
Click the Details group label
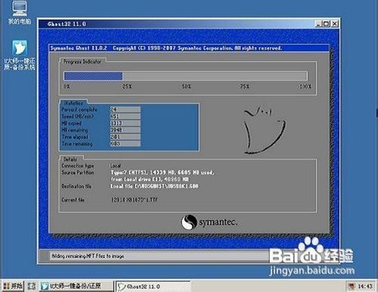(x=70, y=159)
